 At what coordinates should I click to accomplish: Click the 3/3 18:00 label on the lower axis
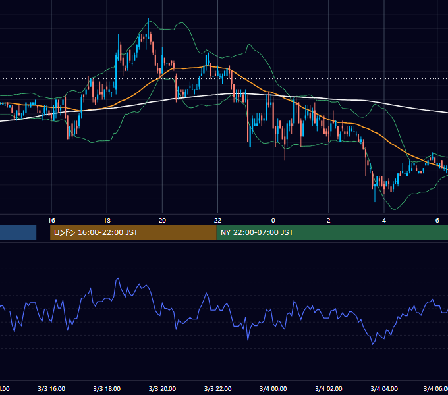click(x=107, y=388)
